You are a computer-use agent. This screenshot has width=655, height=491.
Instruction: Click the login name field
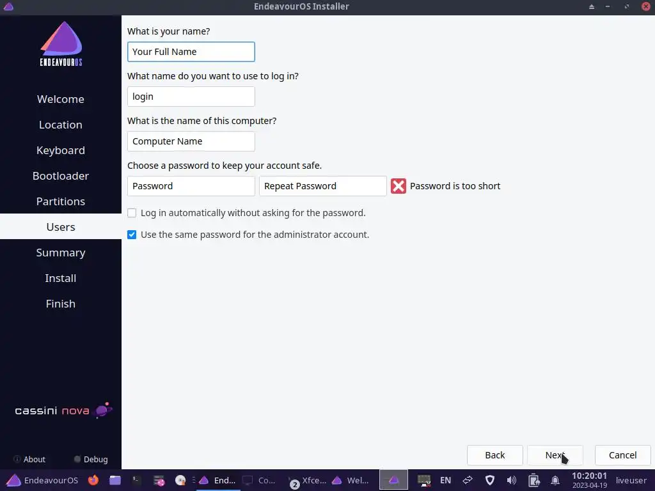point(191,97)
